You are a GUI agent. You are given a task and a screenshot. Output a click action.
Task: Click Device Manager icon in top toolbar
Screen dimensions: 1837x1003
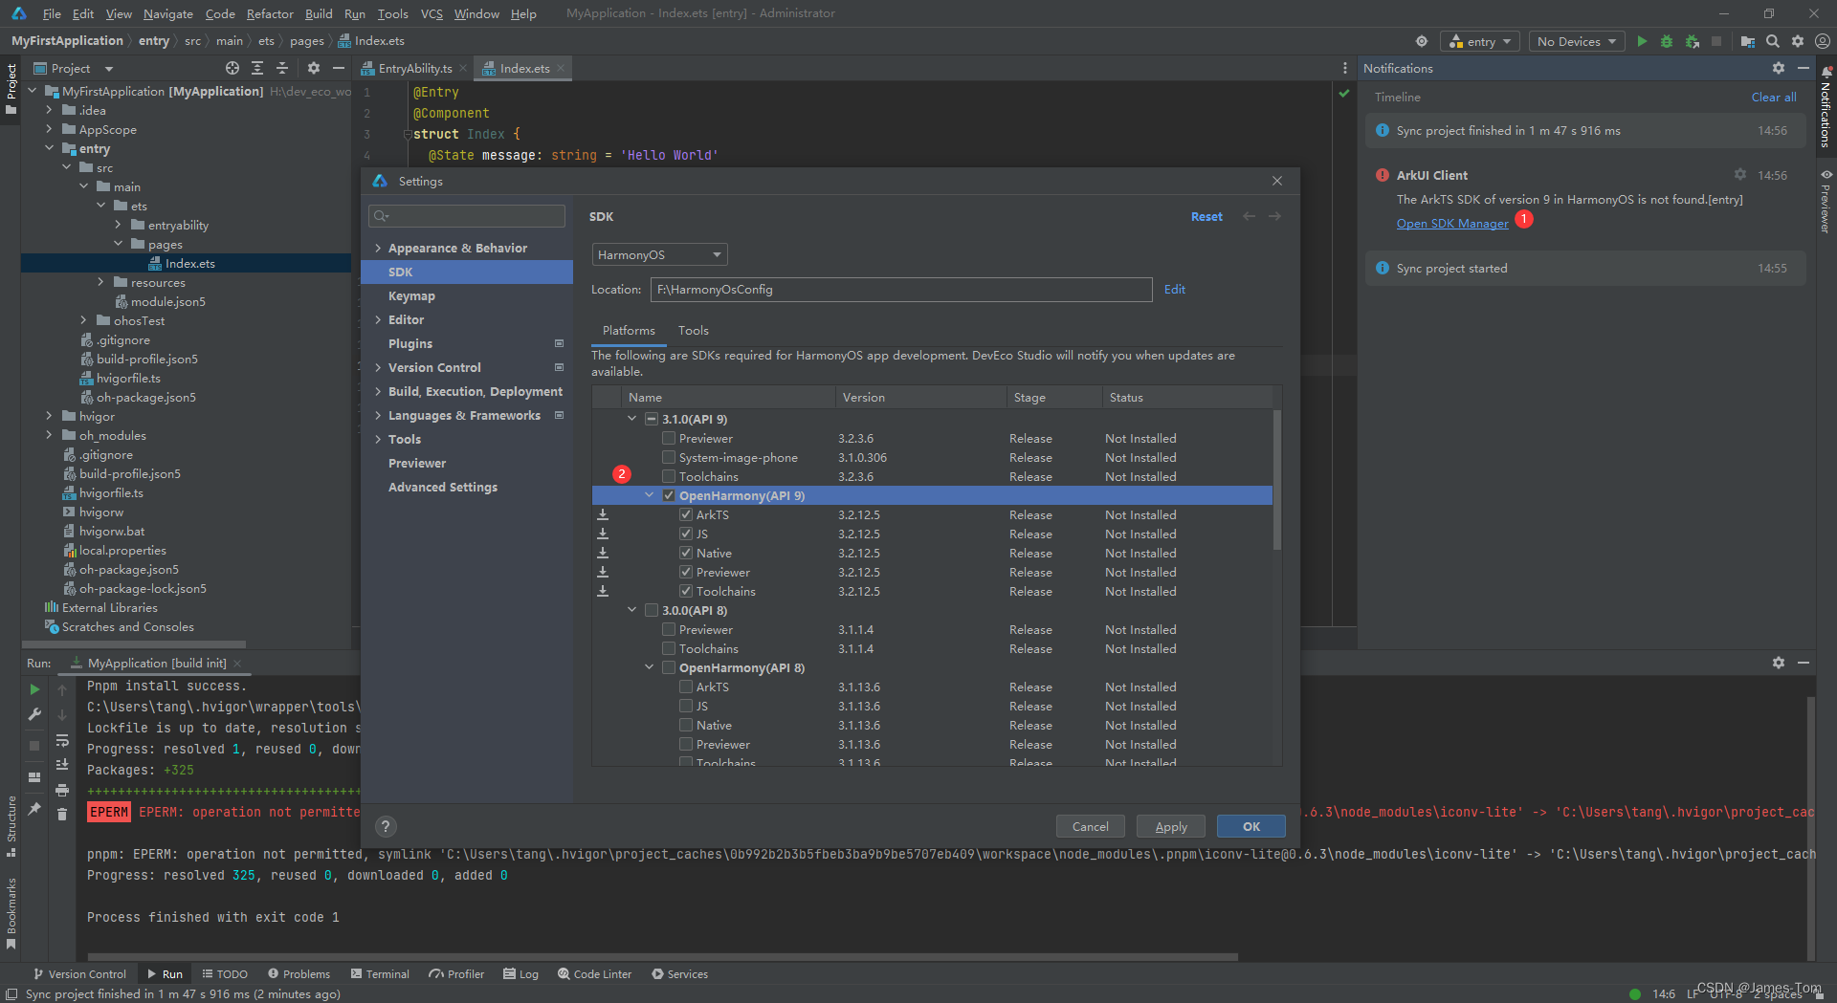[x=1748, y=41]
